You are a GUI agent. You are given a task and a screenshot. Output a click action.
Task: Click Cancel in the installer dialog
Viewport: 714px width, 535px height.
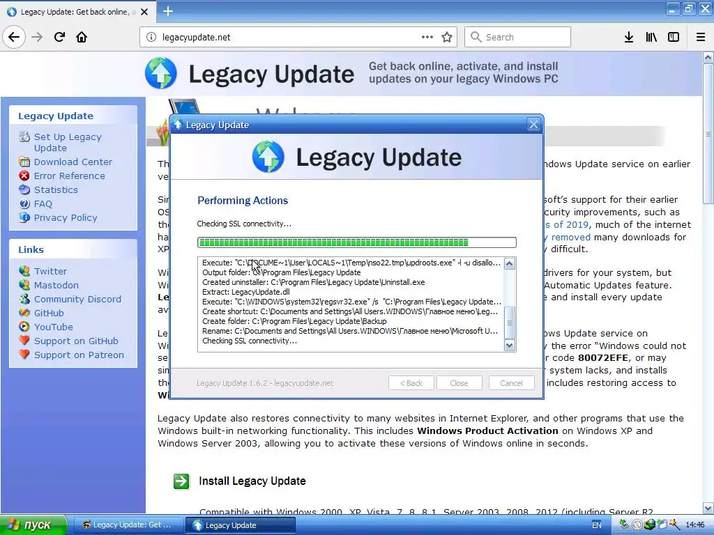coord(511,383)
